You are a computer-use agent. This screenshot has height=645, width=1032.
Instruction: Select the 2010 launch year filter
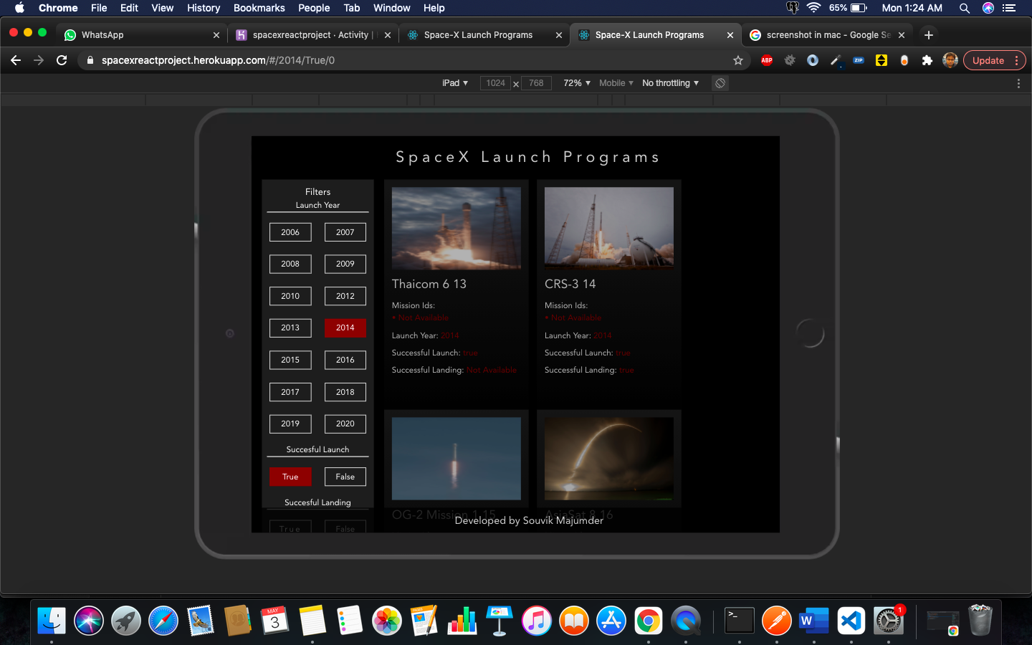pos(290,296)
